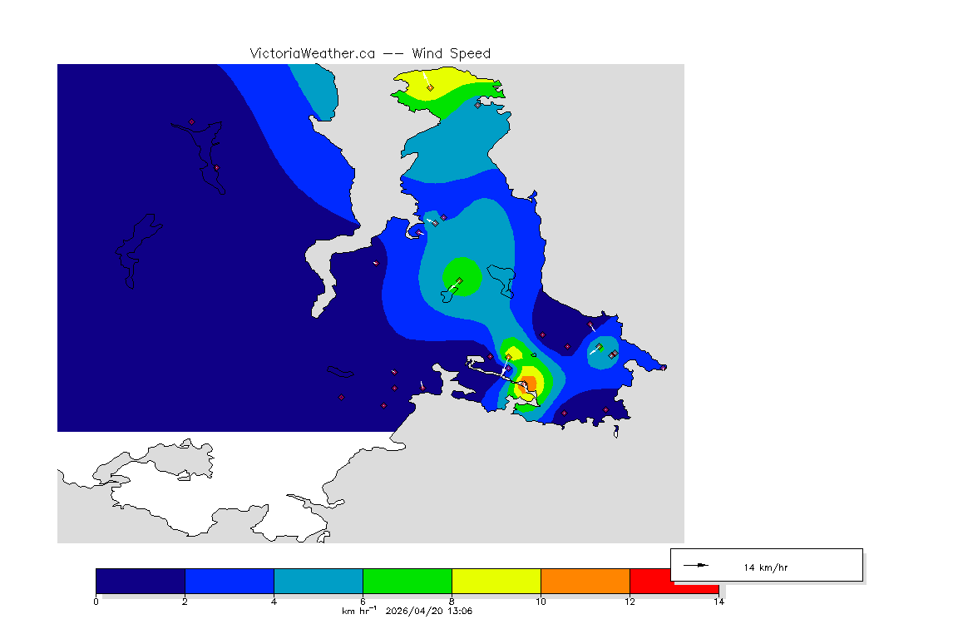
Task: Click the orange 10–12 legend swatch
Action: pyautogui.click(x=585, y=581)
